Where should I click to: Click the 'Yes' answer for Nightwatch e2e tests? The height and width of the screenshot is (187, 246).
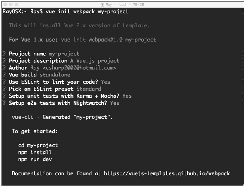115,103
